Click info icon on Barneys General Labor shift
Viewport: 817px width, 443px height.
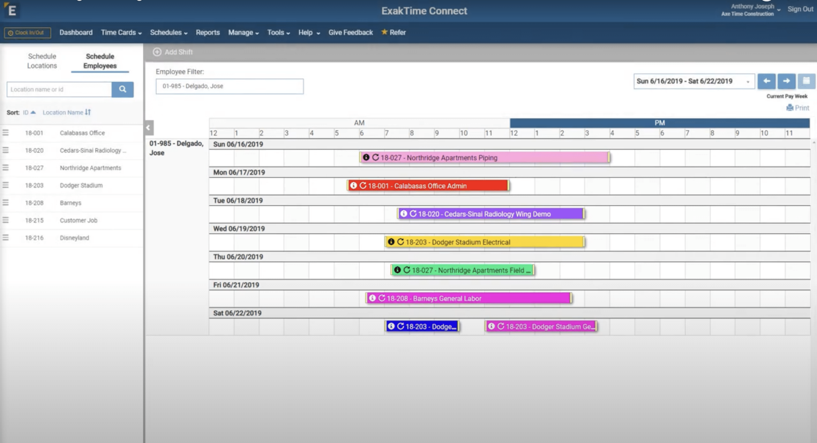(372, 298)
